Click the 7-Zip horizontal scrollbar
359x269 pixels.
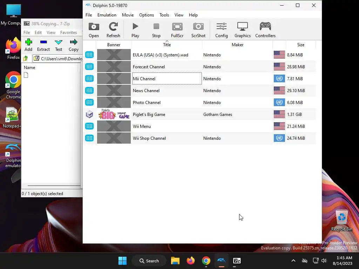54,186
